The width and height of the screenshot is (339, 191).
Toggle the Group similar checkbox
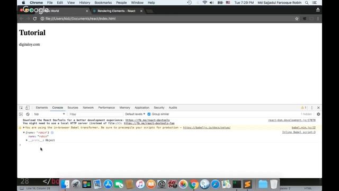point(149,114)
